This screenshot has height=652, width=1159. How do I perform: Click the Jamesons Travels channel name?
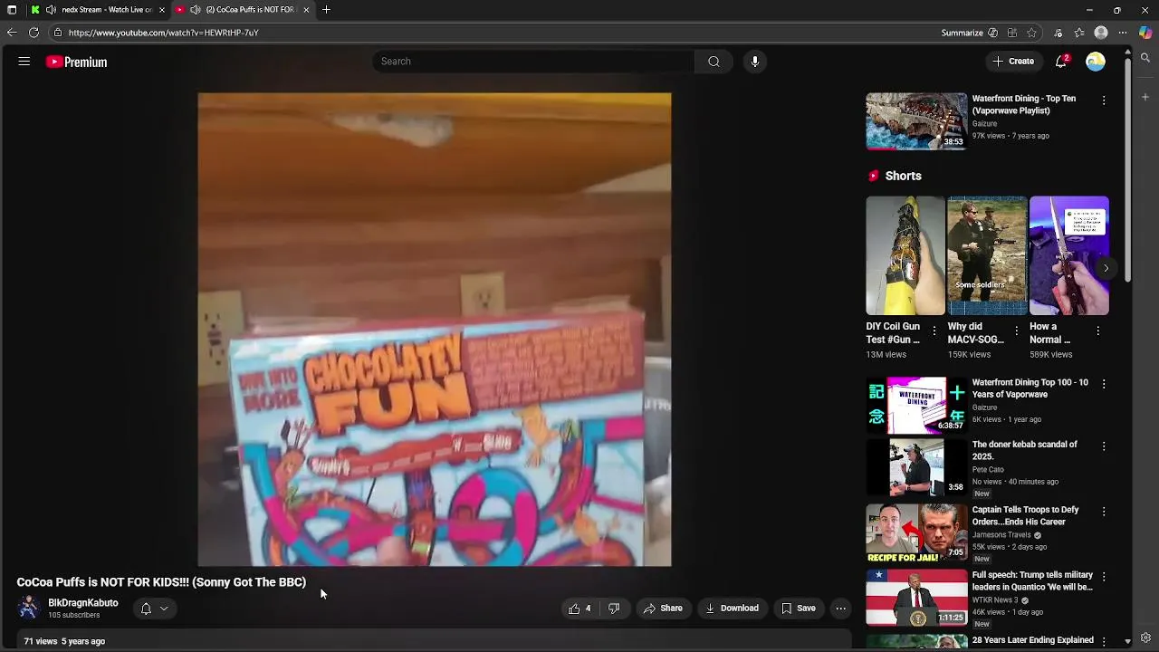1001,535
